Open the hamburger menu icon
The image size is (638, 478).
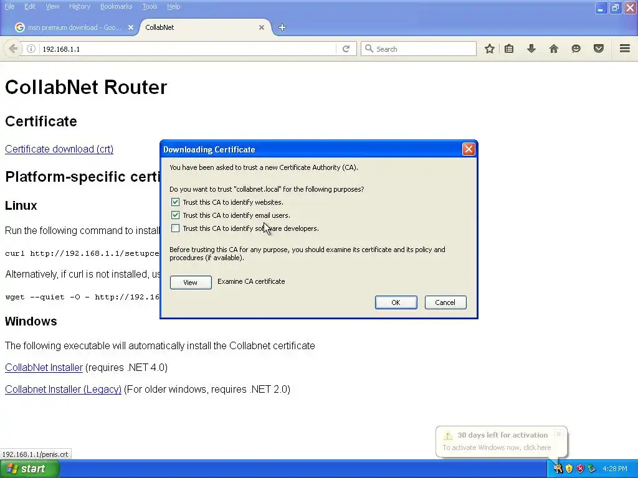pyautogui.click(x=625, y=49)
